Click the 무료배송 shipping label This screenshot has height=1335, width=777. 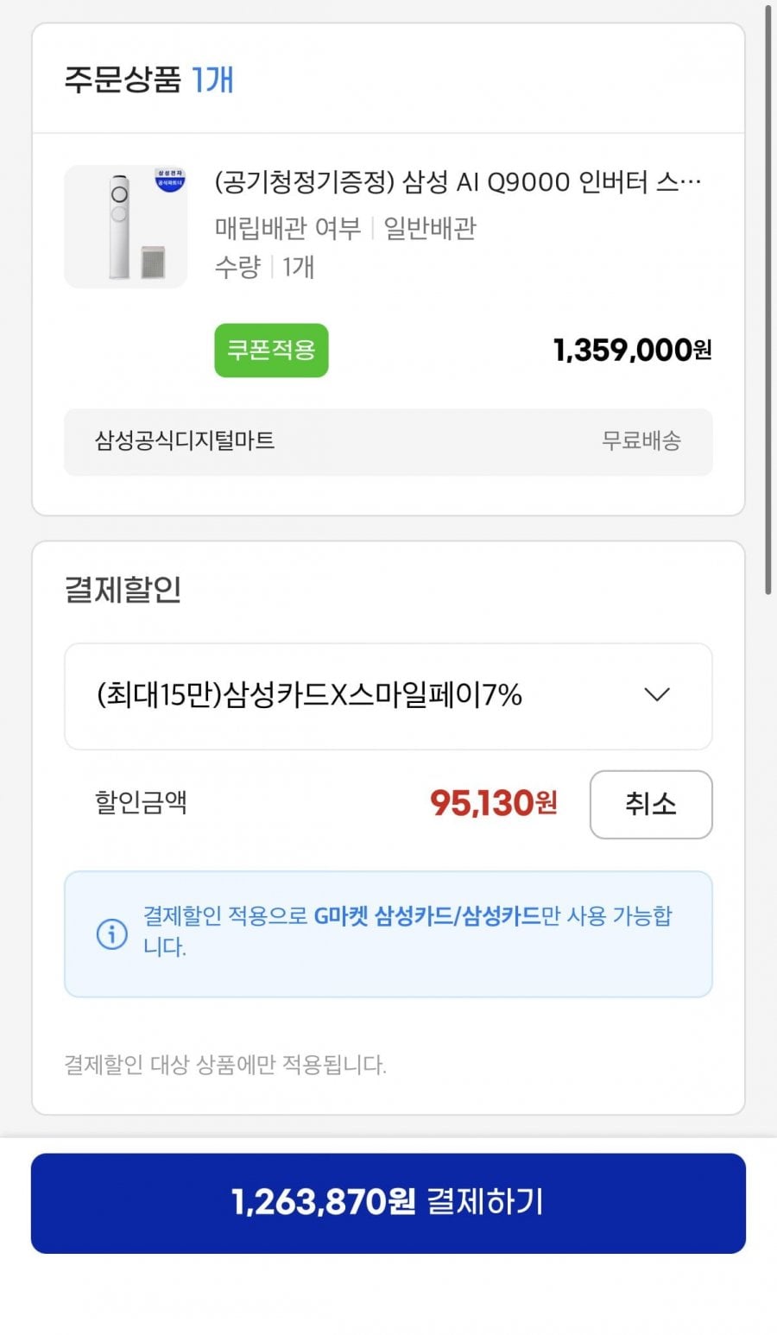coord(641,441)
